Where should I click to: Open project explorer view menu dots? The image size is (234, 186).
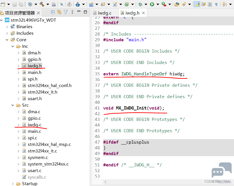pos(72,12)
